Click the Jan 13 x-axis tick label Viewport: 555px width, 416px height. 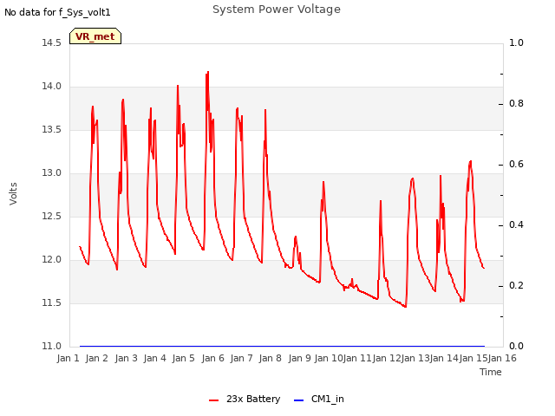click(x=415, y=358)
